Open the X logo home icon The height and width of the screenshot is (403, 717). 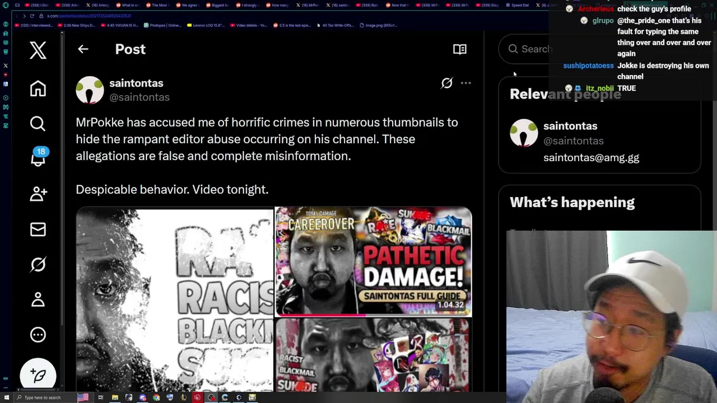pos(38,50)
